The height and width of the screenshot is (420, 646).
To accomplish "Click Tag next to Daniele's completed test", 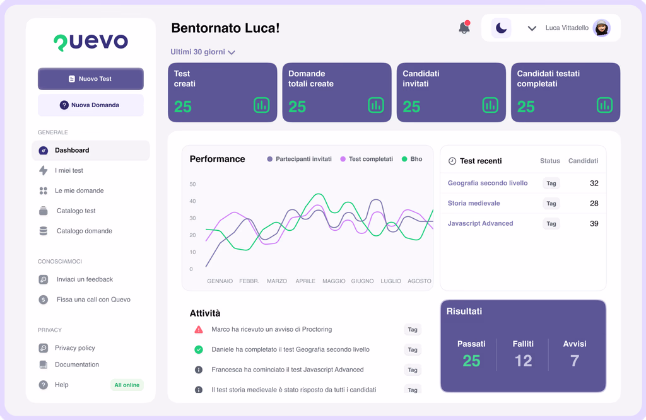I will [x=413, y=349].
